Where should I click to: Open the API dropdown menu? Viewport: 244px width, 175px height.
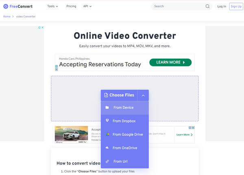(87, 6)
